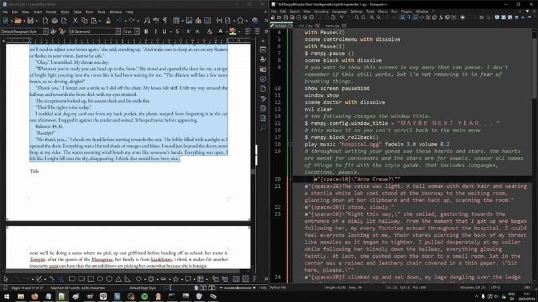
Task: Click the Export as PDF icon in Writer
Action: (45, 21)
